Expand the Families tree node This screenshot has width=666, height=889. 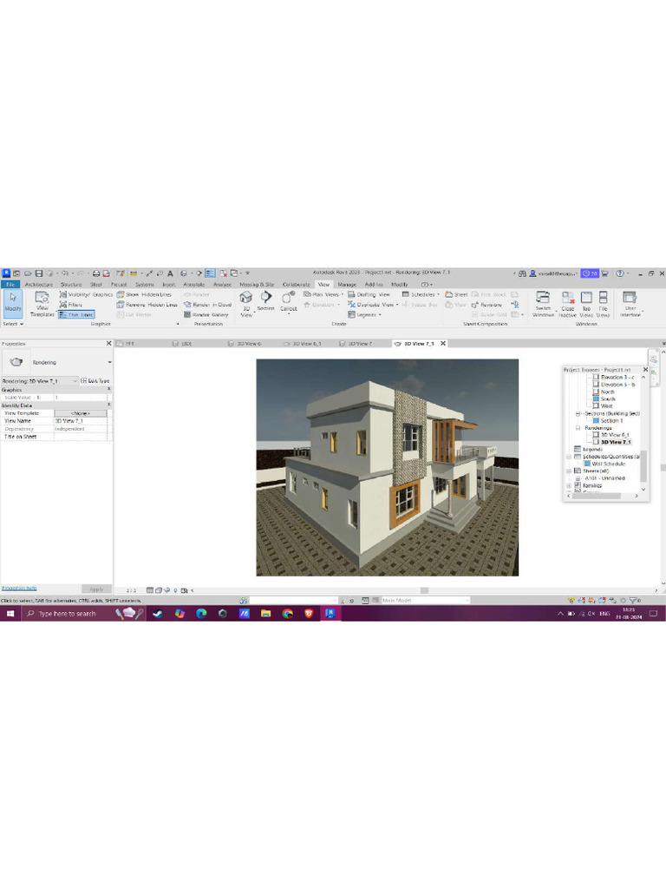pyautogui.click(x=569, y=486)
